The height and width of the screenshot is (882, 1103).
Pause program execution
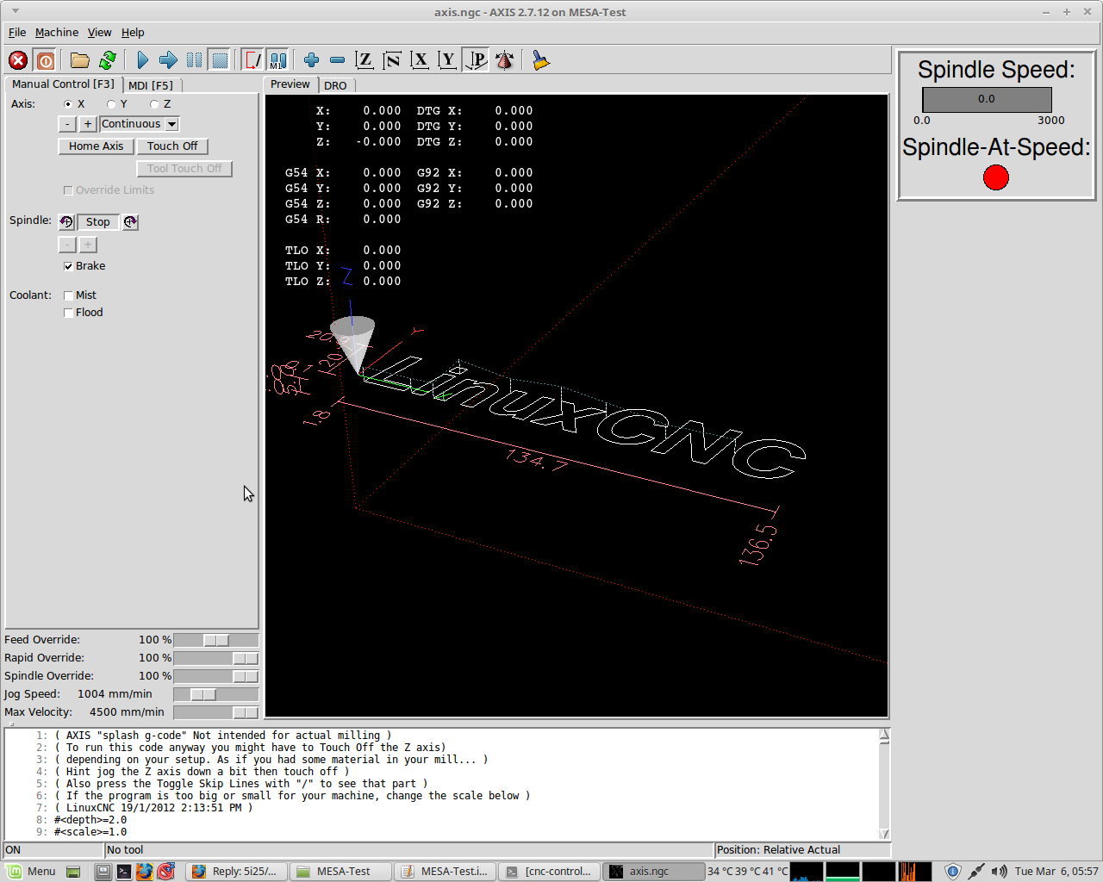click(x=194, y=60)
